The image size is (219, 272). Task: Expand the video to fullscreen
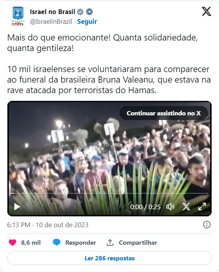click(202, 207)
